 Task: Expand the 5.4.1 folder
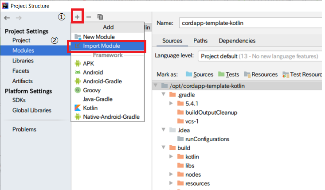[171, 103]
